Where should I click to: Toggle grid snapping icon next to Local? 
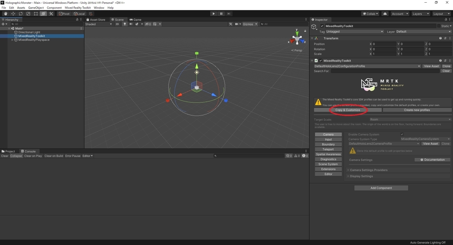(x=91, y=14)
